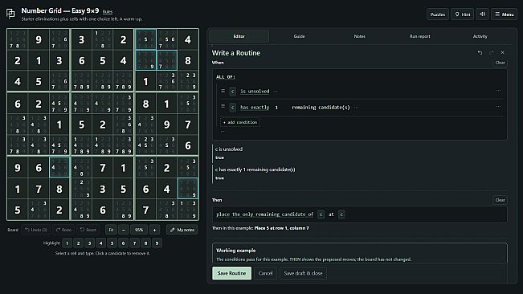The image size is (523, 294).
Task: Reset the board
Action: [88, 230]
